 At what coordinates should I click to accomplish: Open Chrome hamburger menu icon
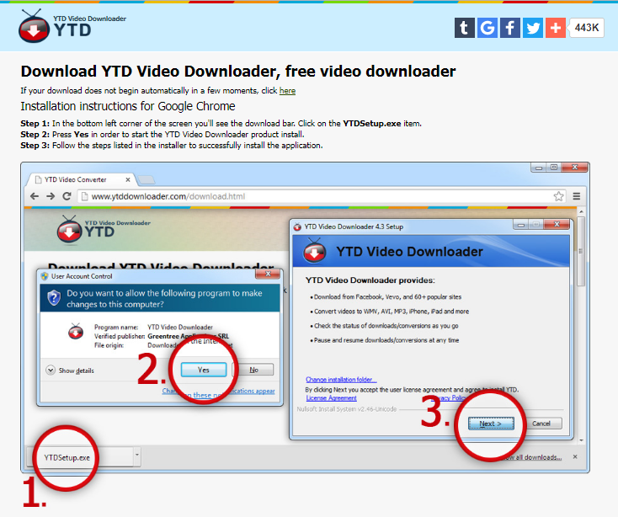577,196
